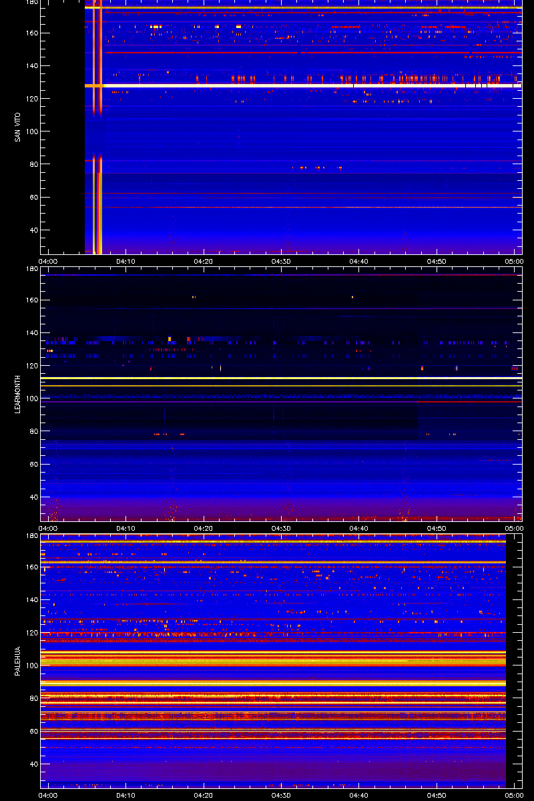Click the 160 frequency tick on Palehua axis

31,567
